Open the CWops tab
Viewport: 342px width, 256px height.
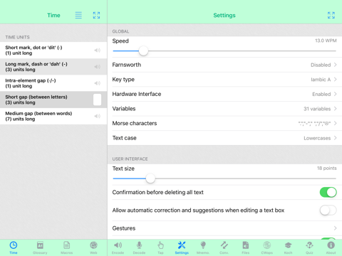[267, 247]
